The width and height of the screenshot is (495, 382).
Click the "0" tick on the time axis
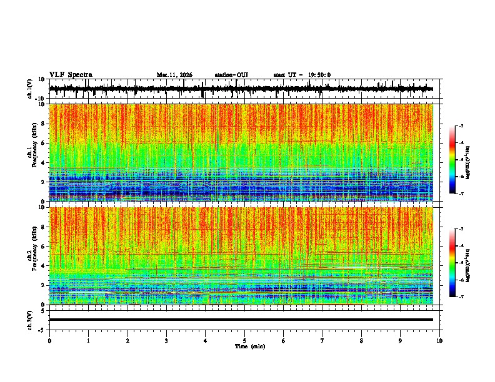click(49, 341)
